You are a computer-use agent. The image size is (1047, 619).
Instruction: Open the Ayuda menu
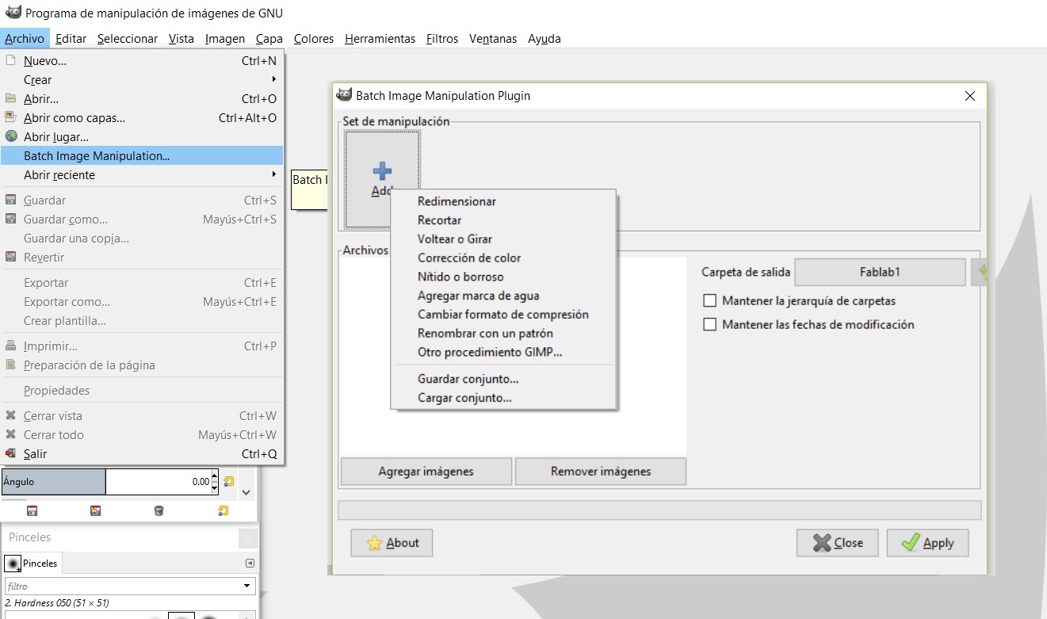(545, 38)
